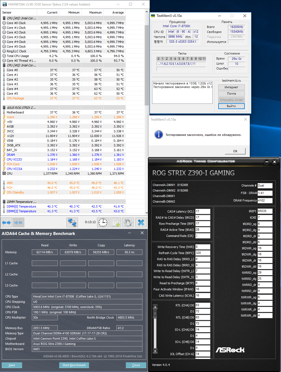Image resolution: width=281 pixels, height=372 pixels.
Task: Click the Minimum column header in HWiNFO
Action: 70,12
